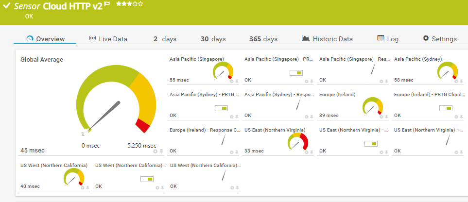The width and height of the screenshot is (468, 202).
Task: Click the Asia Pacific (Sydney) 58 msec gauge
Action: click(x=448, y=71)
